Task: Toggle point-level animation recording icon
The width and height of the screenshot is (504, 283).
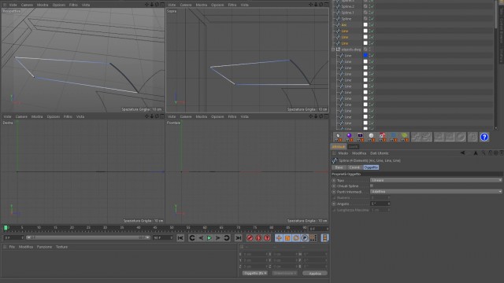Action: click(313, 237)
